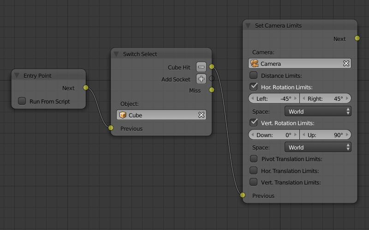Enable the Run From Script checkbox
This screenshot has width=369, height=230.
(22, 101)
